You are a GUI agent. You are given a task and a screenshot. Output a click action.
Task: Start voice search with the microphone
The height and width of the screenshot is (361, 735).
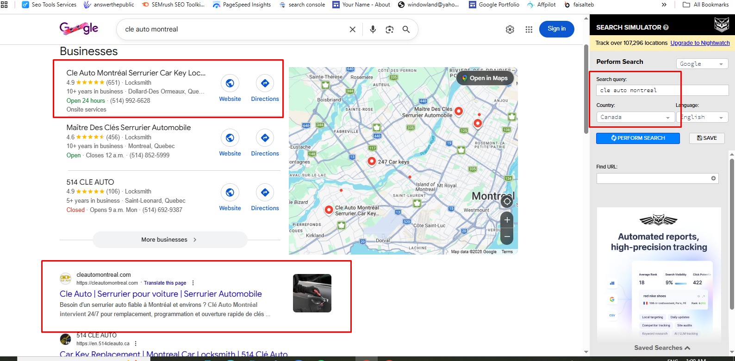click(x=373, y=29)
